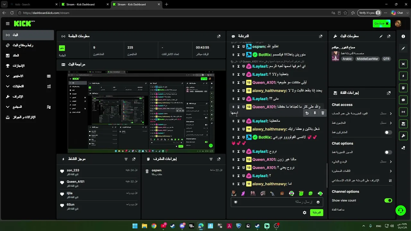This screenshot has height=231, width=411.
Task: Timeout alawy_haithmawy on the اما message
Action: [238, 184]
